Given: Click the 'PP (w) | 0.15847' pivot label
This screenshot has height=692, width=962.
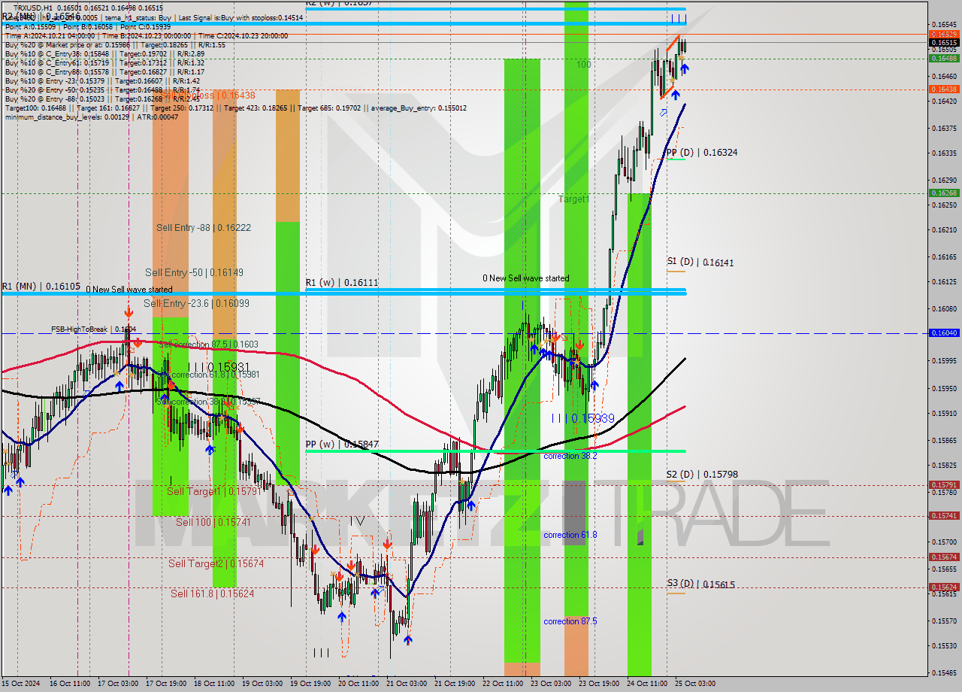Looking at the screenshot, I should (341, 445).
